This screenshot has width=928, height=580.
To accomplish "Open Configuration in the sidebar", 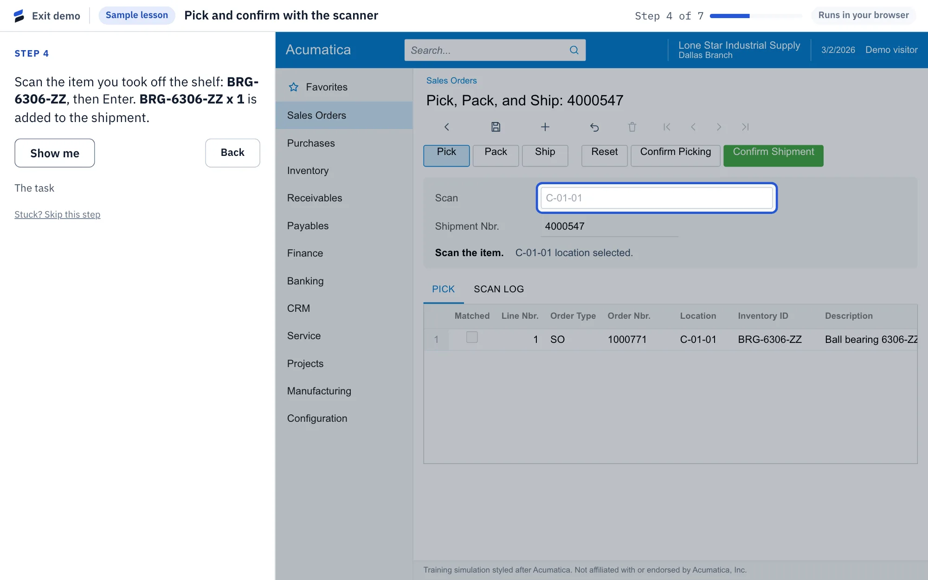I will point(344,419).
